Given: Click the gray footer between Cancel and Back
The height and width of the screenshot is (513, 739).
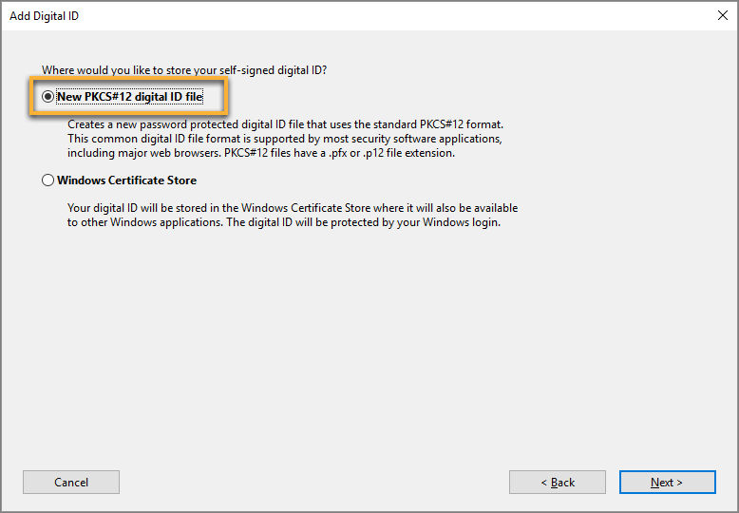Looking at the screenshot, I should point(313,482).
